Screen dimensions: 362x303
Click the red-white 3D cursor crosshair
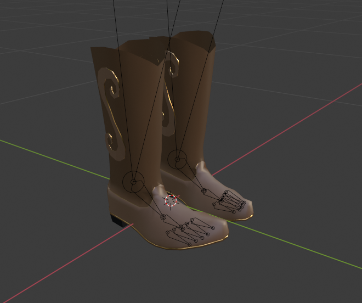[x=171, y=200]
